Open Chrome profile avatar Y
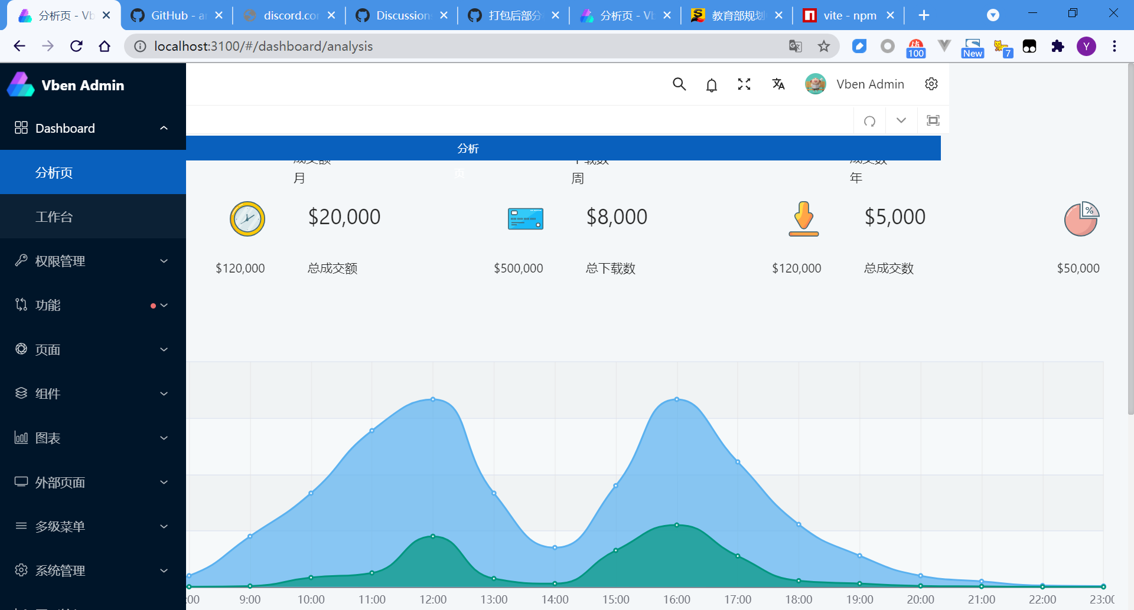This screenshot has width=1134, height=610. [1086, 46]
